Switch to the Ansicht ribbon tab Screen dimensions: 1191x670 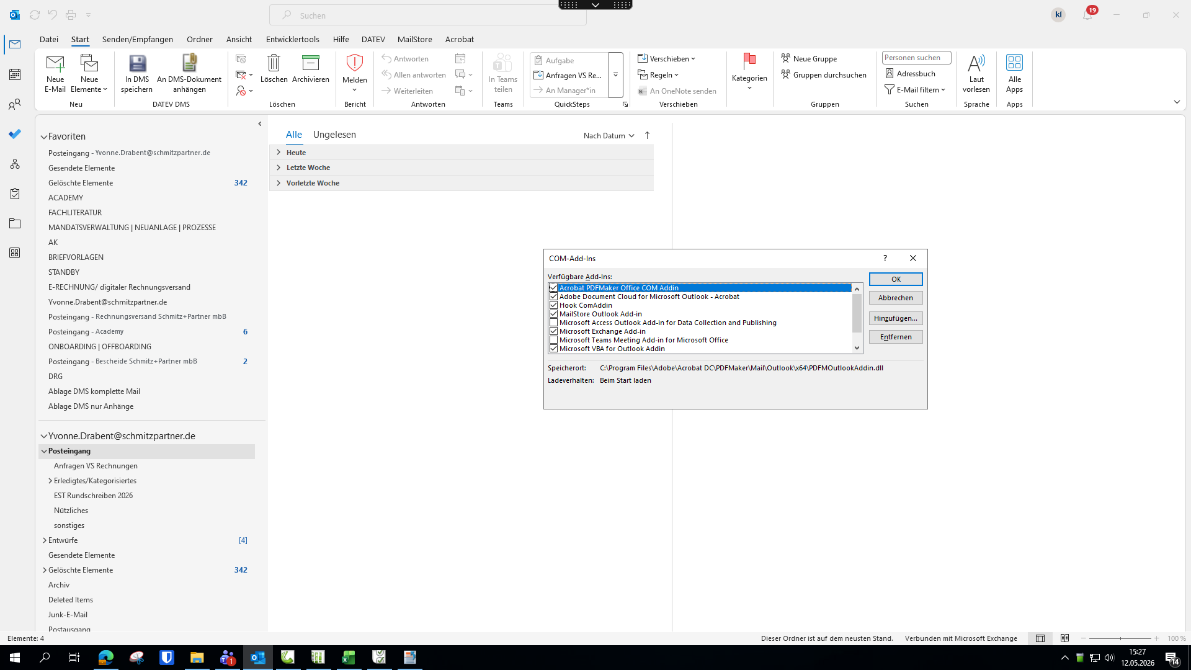tap(239, 39)
